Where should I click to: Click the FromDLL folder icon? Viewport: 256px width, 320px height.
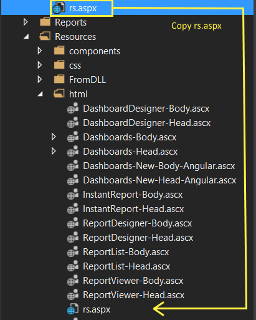coord(59,79)
